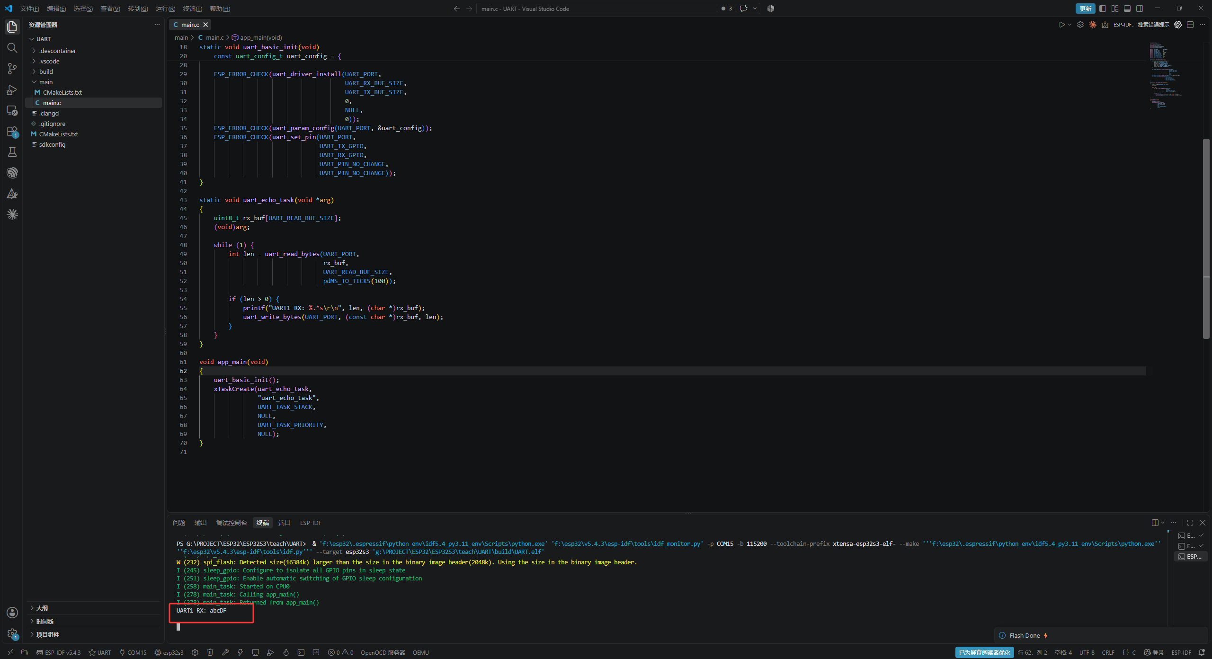Image resolution: width=1212 pixels, height=659 pixels.
Task: Expand the .devcontainer folder
Action: [57, 51]
